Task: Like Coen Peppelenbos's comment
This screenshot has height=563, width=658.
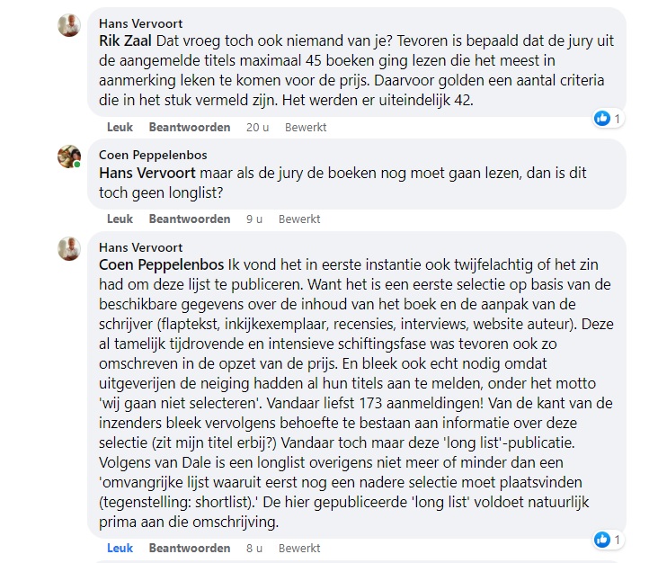Action: click(120, 219)
